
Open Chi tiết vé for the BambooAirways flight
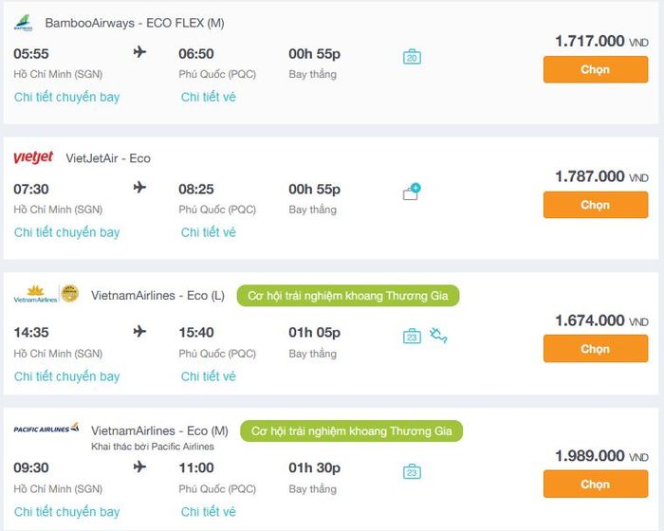tap(209, 97)
